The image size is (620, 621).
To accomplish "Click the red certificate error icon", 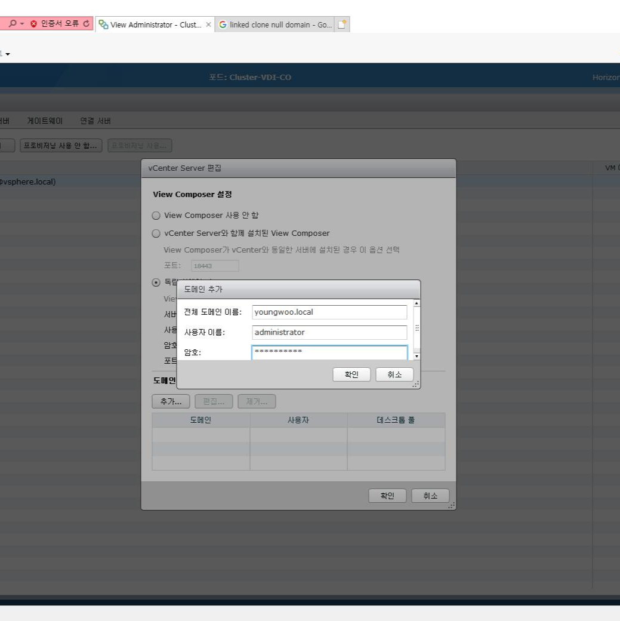I will [33, 24].
